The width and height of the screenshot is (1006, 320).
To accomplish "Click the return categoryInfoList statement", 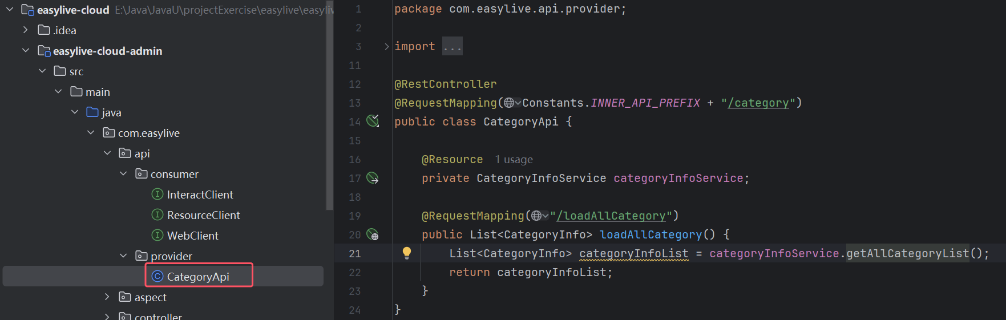I will [x=531, y=272].
